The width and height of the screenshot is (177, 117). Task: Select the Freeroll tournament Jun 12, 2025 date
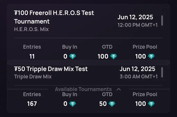tap(135, 17)
